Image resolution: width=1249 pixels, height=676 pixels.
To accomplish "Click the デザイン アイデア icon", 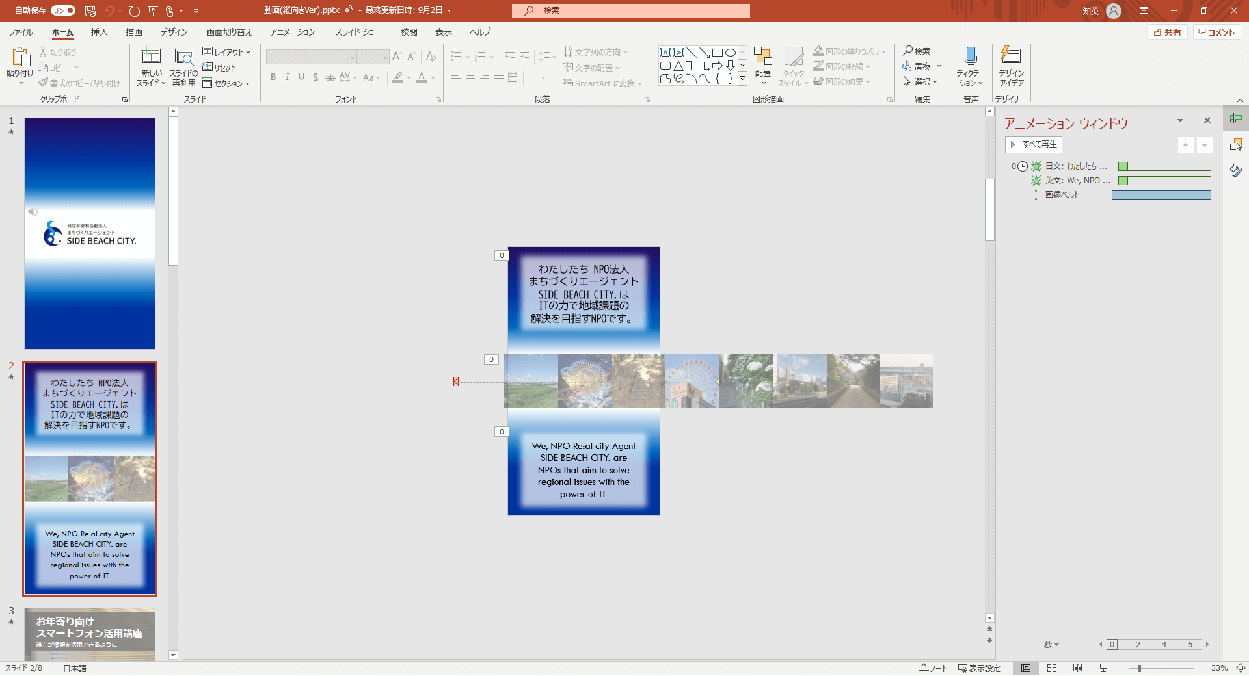I will click(1012, 57).
